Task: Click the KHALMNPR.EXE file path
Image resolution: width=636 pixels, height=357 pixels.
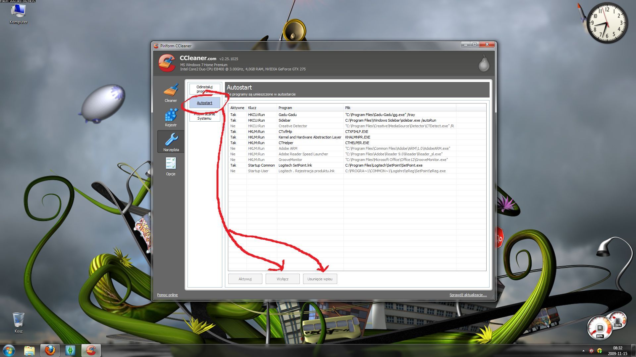Action: [357, 137]
